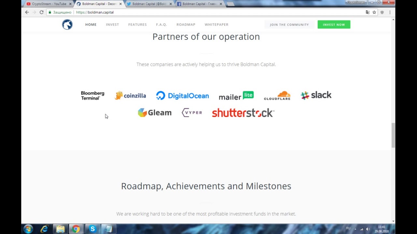Click the Vyper partner logo
Viewport: 417px width, 234px height.
click(192, 112)
